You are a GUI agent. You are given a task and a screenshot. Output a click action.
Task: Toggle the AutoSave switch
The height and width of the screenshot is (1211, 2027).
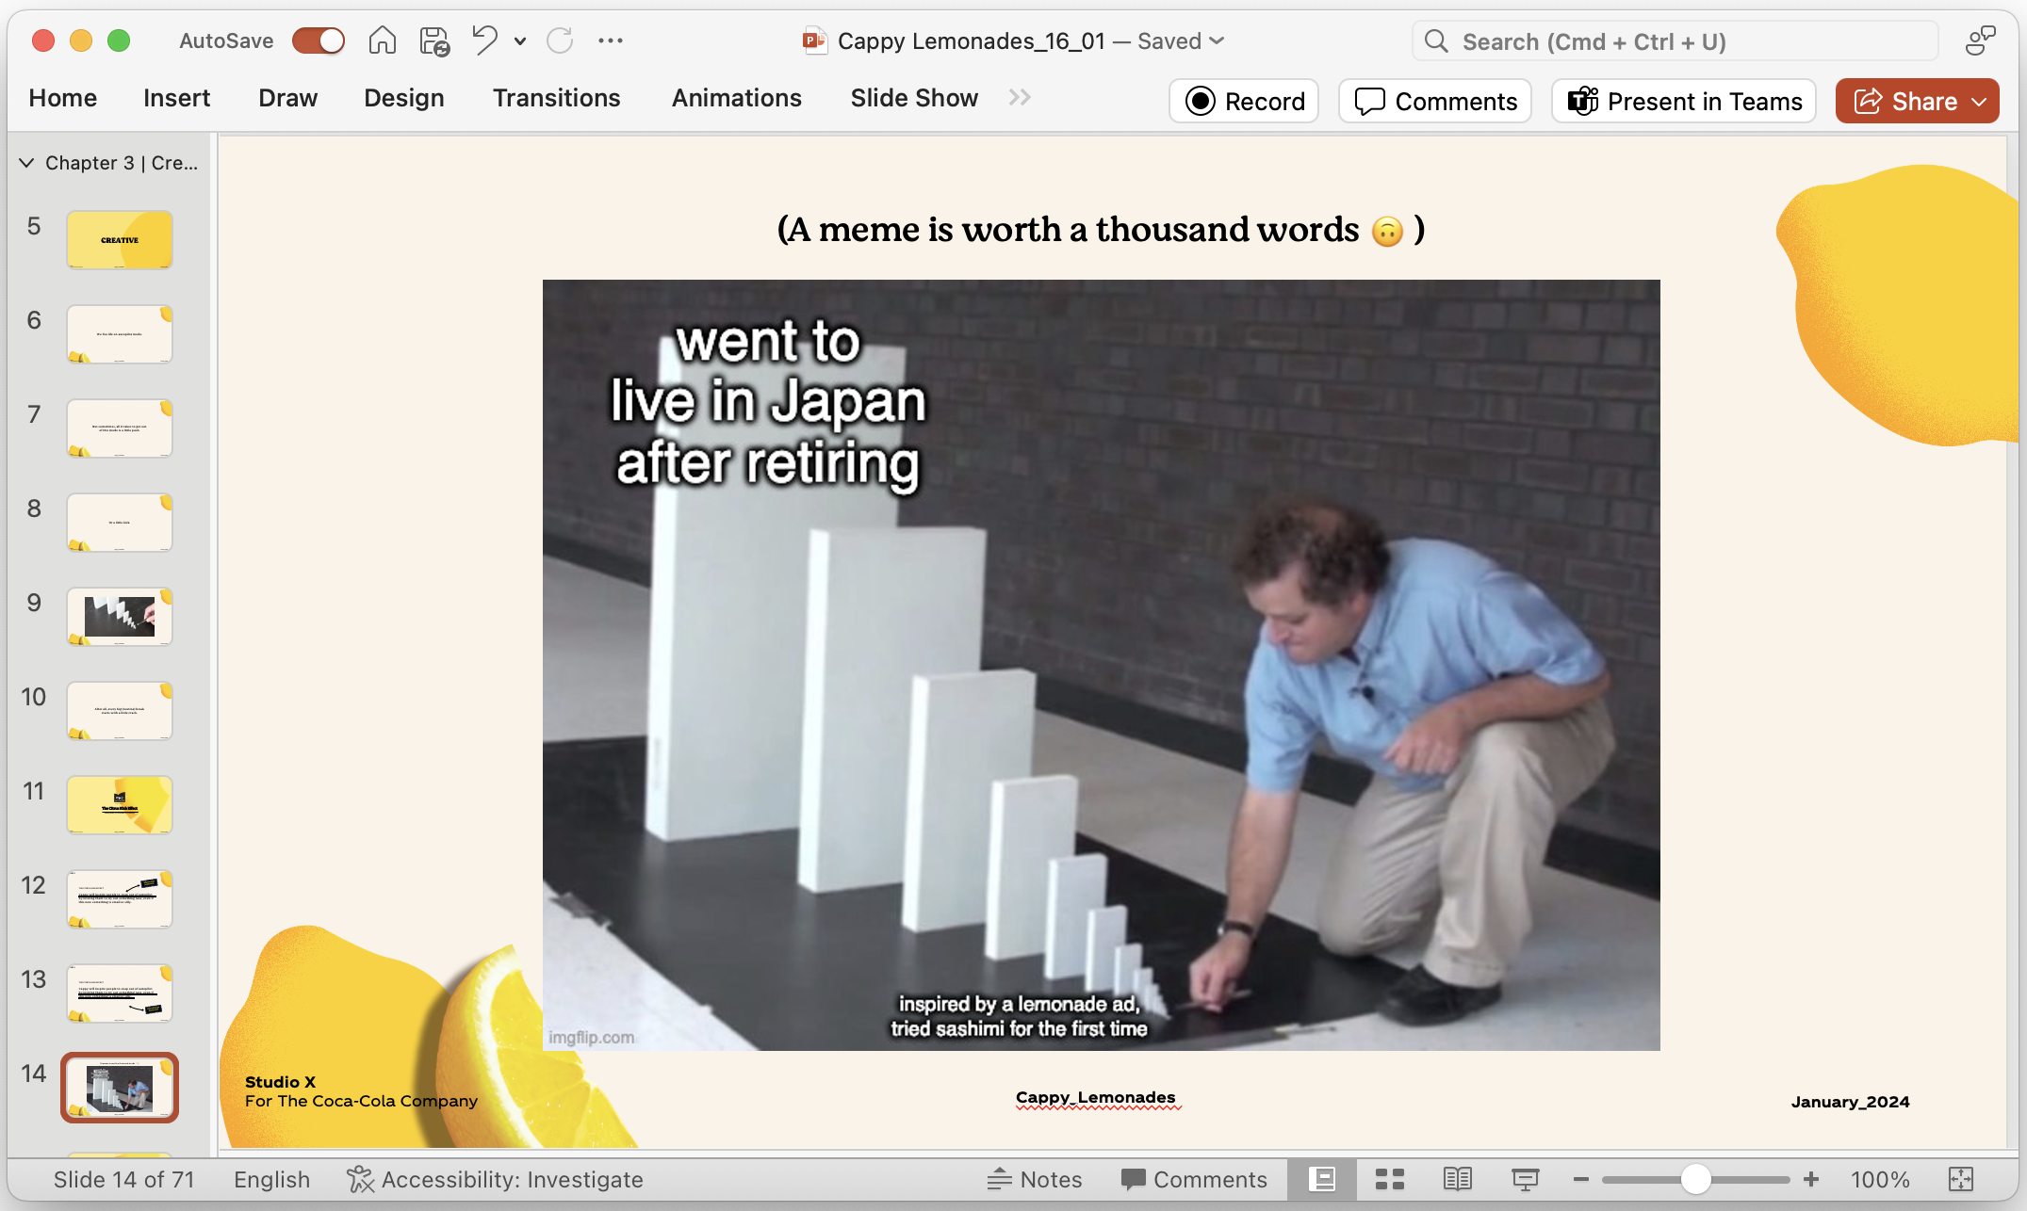319,40
